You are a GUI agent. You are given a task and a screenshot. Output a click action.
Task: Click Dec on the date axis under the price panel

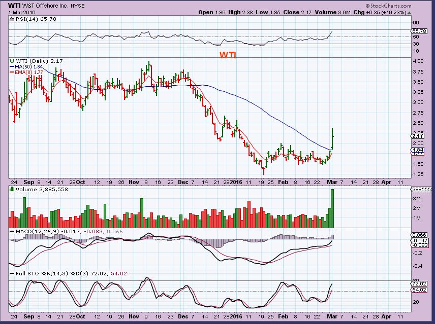pos(183,183)
